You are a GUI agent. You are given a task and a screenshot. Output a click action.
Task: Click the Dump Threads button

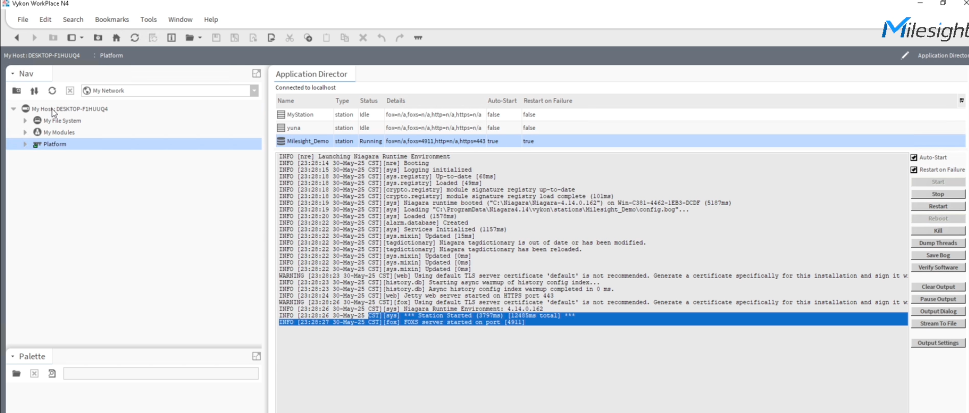[x=938, y=243]
